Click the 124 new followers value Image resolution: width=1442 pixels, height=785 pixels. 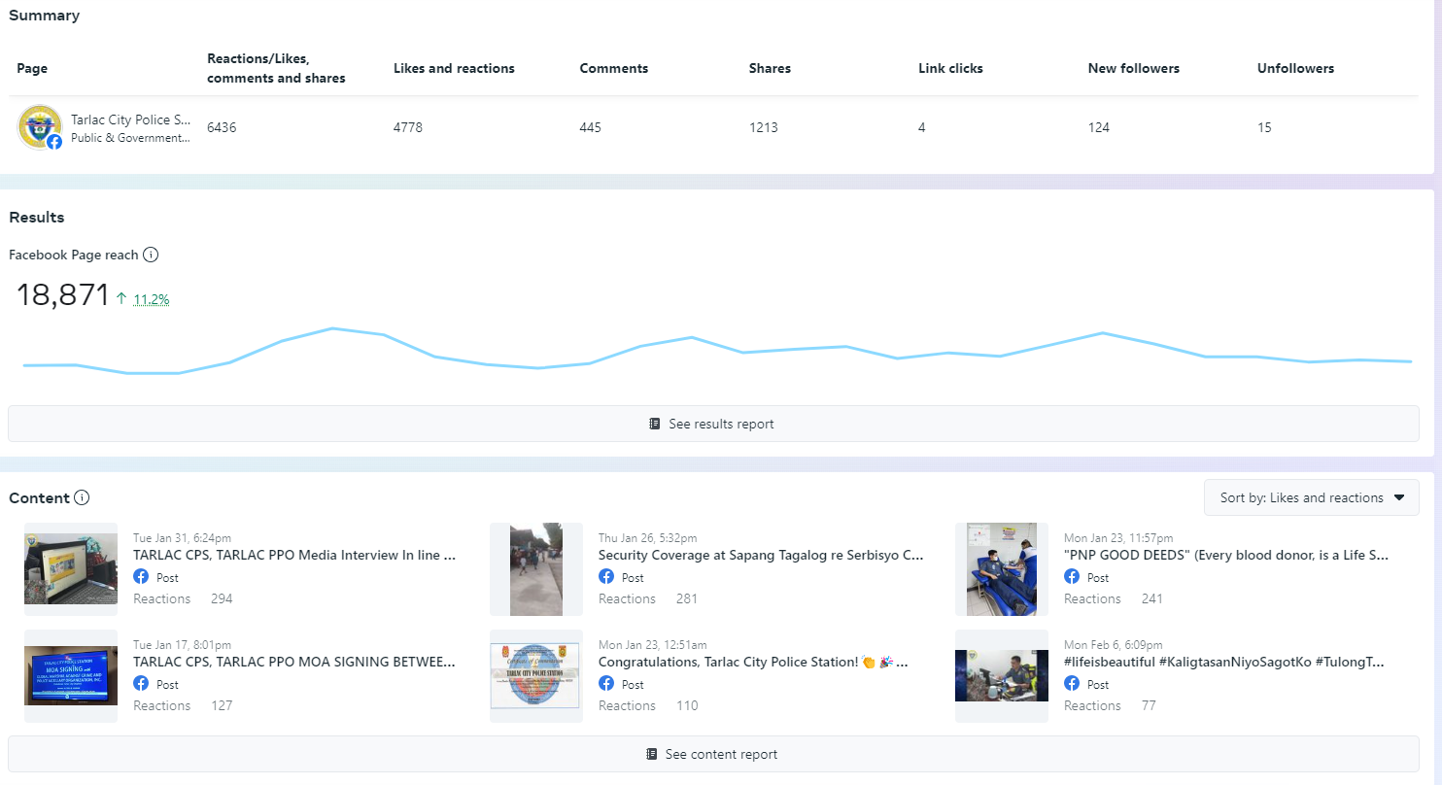[1099, 127]
